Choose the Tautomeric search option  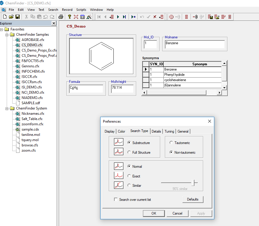(x=171, y=143)
